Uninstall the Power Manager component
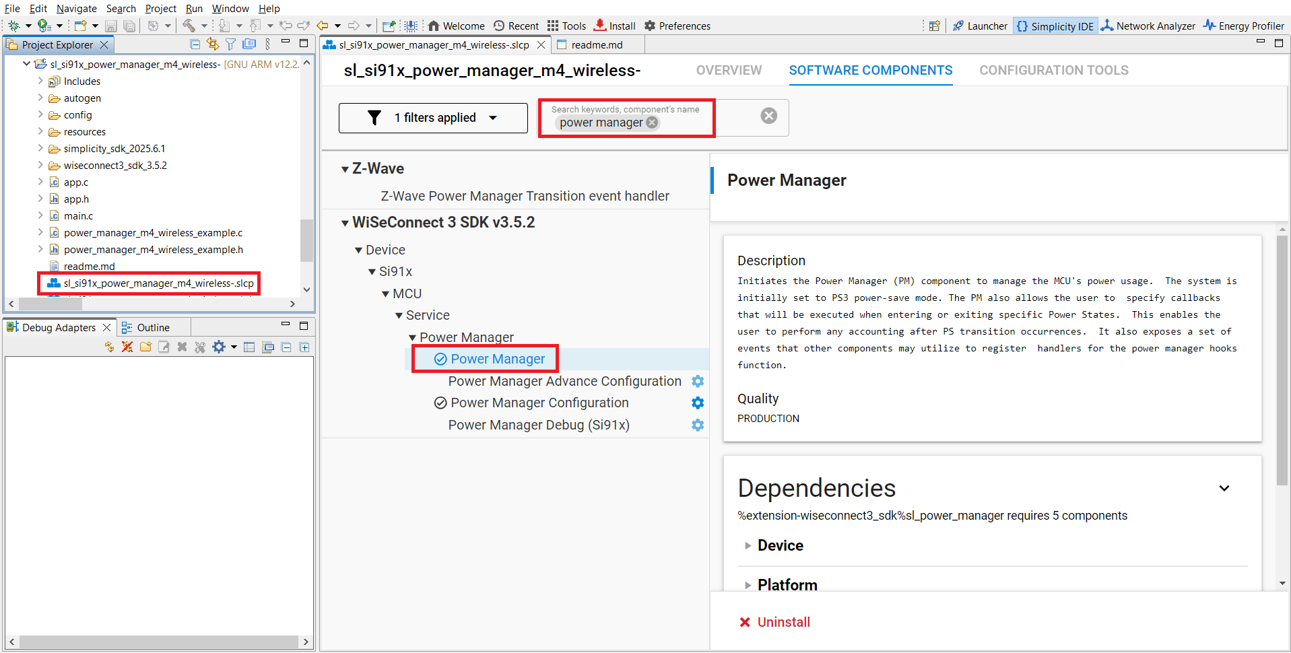The height and width of the screenshot is (653, 1291). 774,622
